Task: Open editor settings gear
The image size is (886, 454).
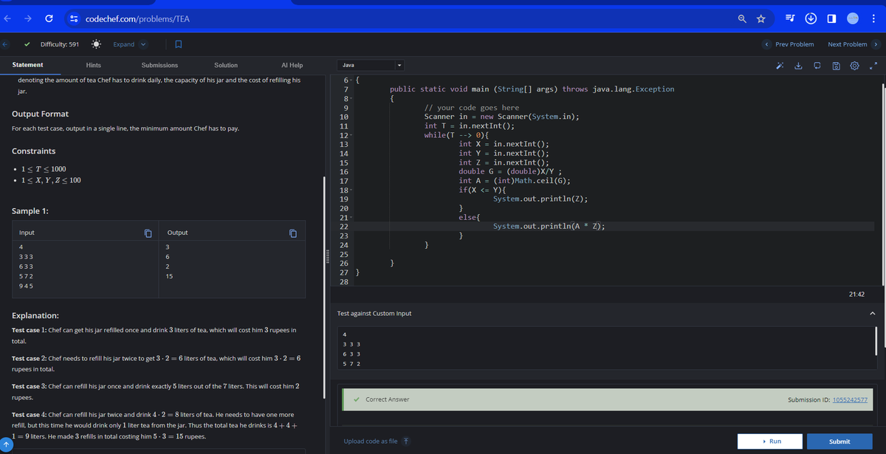Action: (853, 66)
